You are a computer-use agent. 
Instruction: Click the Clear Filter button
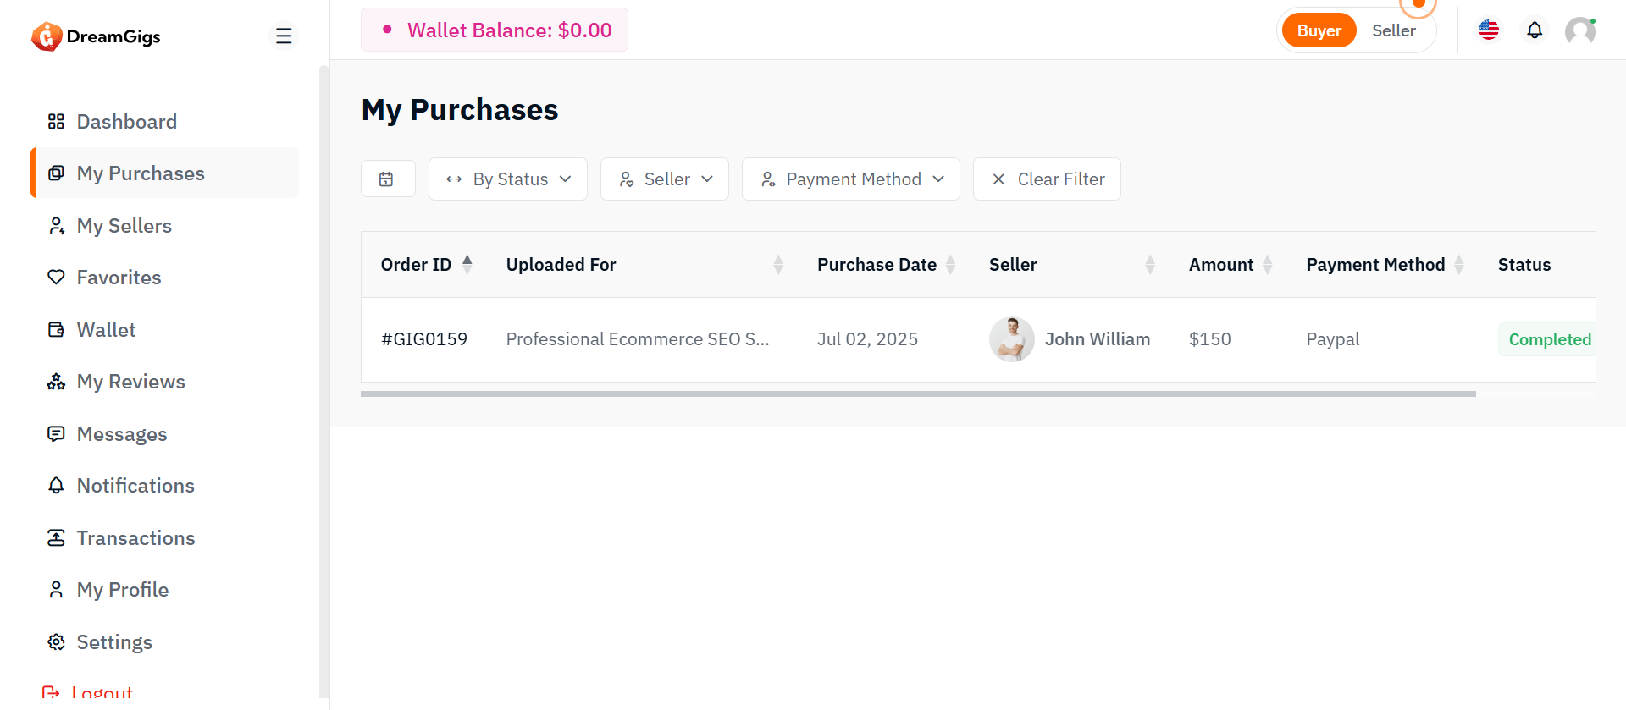tap(1047, 179)
